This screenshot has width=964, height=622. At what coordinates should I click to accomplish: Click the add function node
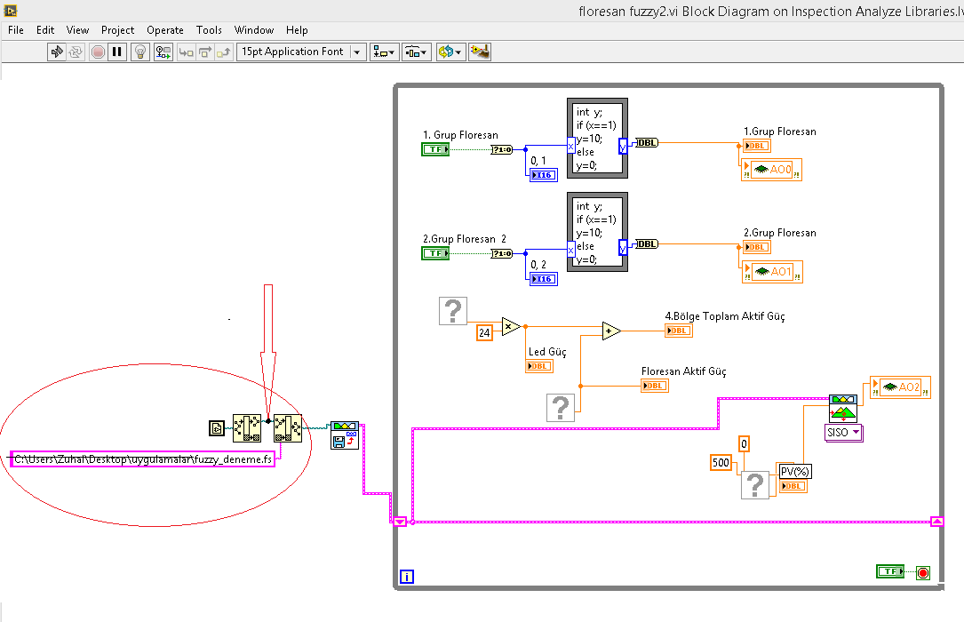(x=610, y=331)
